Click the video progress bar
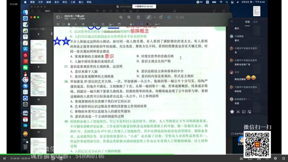Image resolution: width=288 pixels, height=162 pixels. [x=102, y=155]
